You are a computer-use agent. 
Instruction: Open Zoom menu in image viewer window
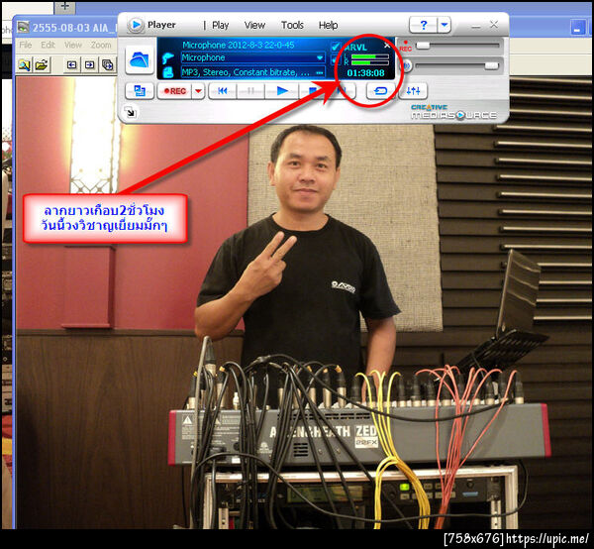click(x=101, y=46)
